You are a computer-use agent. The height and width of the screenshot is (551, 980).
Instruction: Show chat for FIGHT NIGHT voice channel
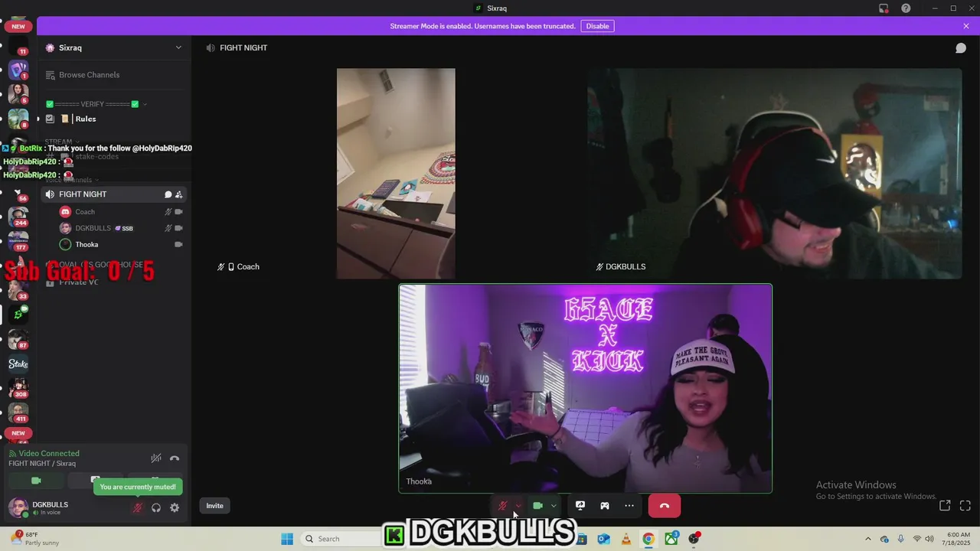(x=960, y=47)
